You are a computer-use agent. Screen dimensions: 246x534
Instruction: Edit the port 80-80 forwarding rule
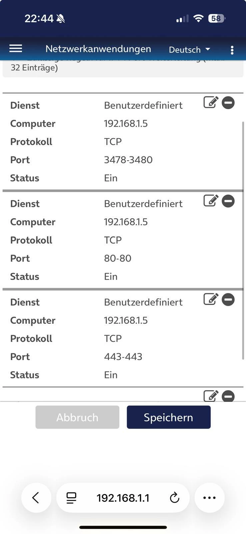tap(211, 201)
